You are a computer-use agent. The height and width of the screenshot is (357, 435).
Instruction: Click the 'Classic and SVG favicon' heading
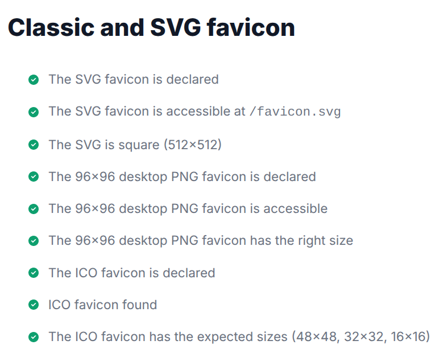pos(151,28)
